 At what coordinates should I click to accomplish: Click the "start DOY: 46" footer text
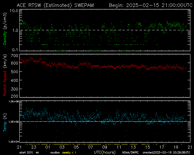click(29, 153)
